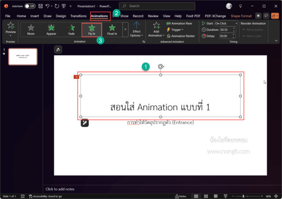The width and height of the screenshot is (282, 199).
Task: Select the Fade animation effect
Action: (x=71, y=30)
